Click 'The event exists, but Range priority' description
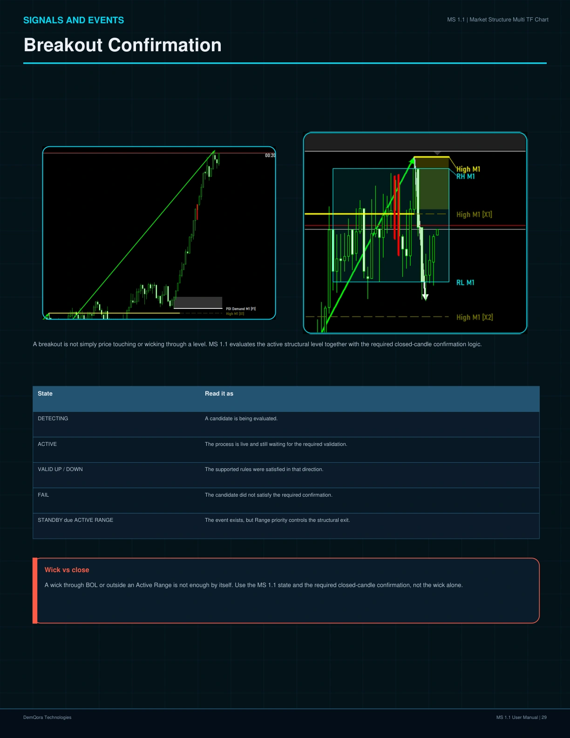 277,520
